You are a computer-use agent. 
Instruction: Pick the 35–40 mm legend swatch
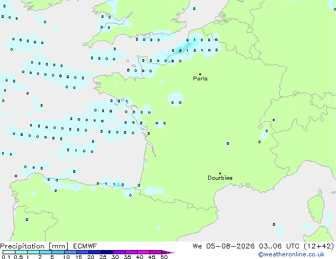[131, 252]
